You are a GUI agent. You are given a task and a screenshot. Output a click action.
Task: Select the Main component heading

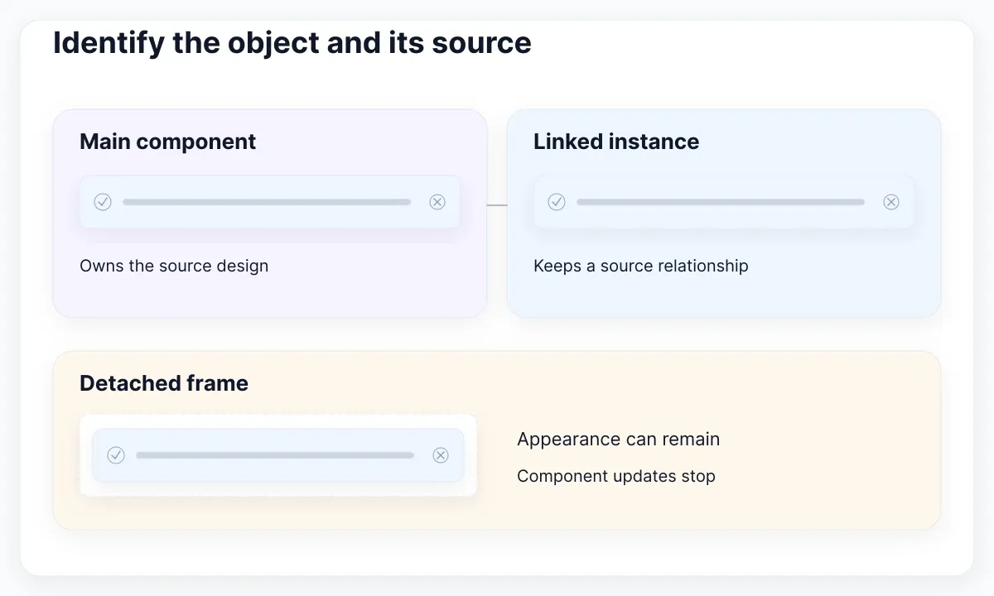168,142
